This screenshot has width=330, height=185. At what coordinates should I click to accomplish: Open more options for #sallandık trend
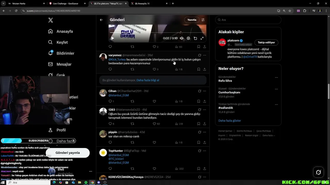(x=276, y=105)
